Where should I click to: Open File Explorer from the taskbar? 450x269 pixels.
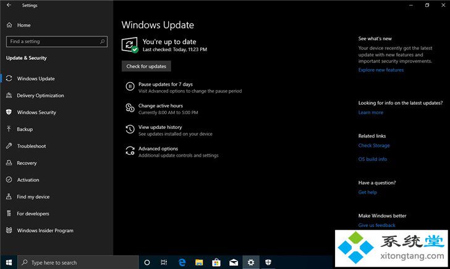click(x=199, y=262)
